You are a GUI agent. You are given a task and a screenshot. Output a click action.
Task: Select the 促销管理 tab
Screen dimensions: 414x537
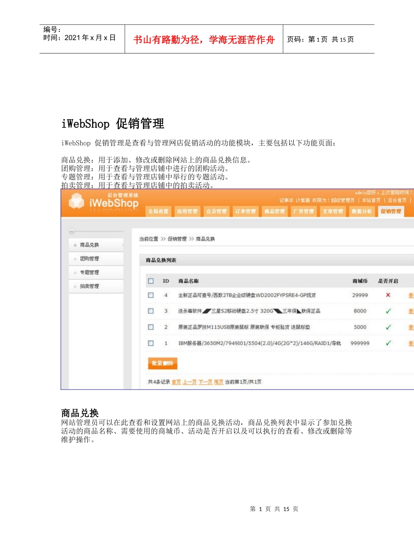click(390, 211)
